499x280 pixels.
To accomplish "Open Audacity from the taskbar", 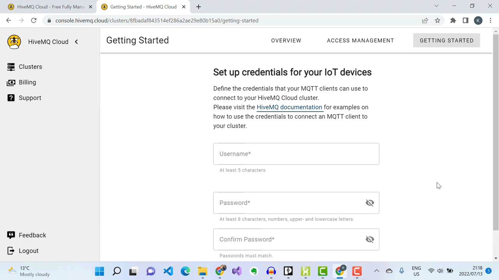I will coord(271,271).
